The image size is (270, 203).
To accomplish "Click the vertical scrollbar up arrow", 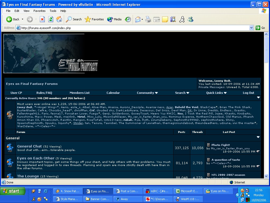I will coord(266,34).
